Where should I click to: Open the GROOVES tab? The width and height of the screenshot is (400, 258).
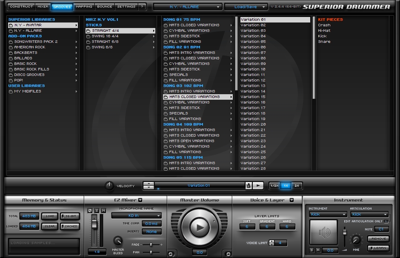tap(62, 7)
